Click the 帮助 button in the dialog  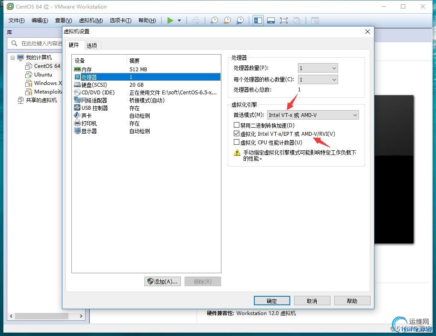[x=352, y=301]
